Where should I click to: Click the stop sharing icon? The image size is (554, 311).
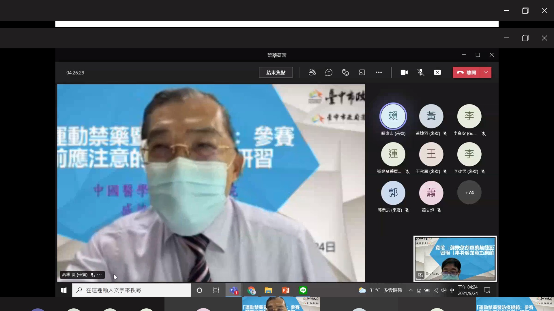(437, 73)
